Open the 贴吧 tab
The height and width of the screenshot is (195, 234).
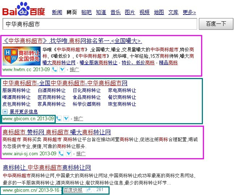click(x=86, y=12)
